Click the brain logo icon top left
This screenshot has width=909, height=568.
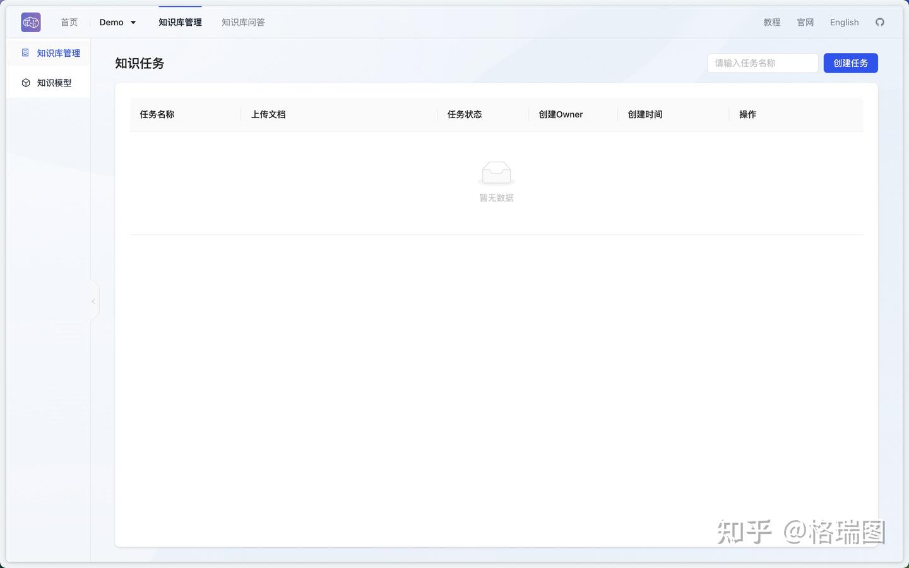pos(30,21)
